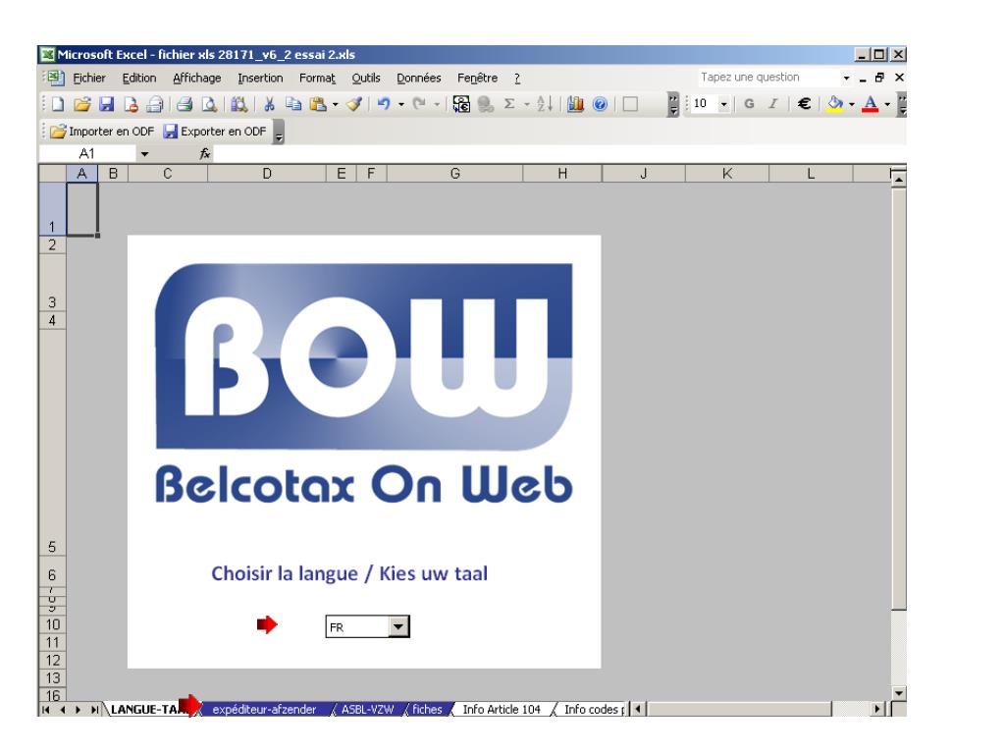
Task: Save the workbook with the floppy disk icon
Action: point(106,104)
